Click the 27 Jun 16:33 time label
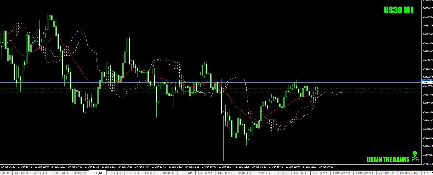The width and height of the screenshot is (433, 175). 8,167
